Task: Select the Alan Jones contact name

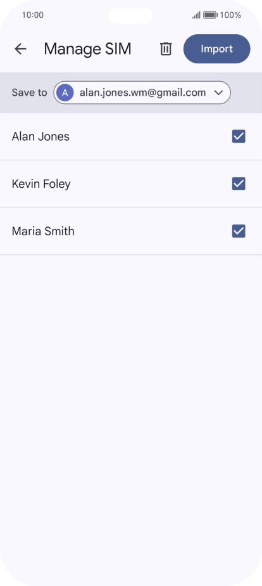Action: point(41,136)
